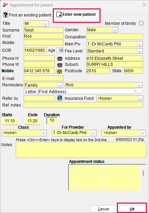Open the referrer address book icon
This screenshot has width=149, height=213.
coord(59,98)
